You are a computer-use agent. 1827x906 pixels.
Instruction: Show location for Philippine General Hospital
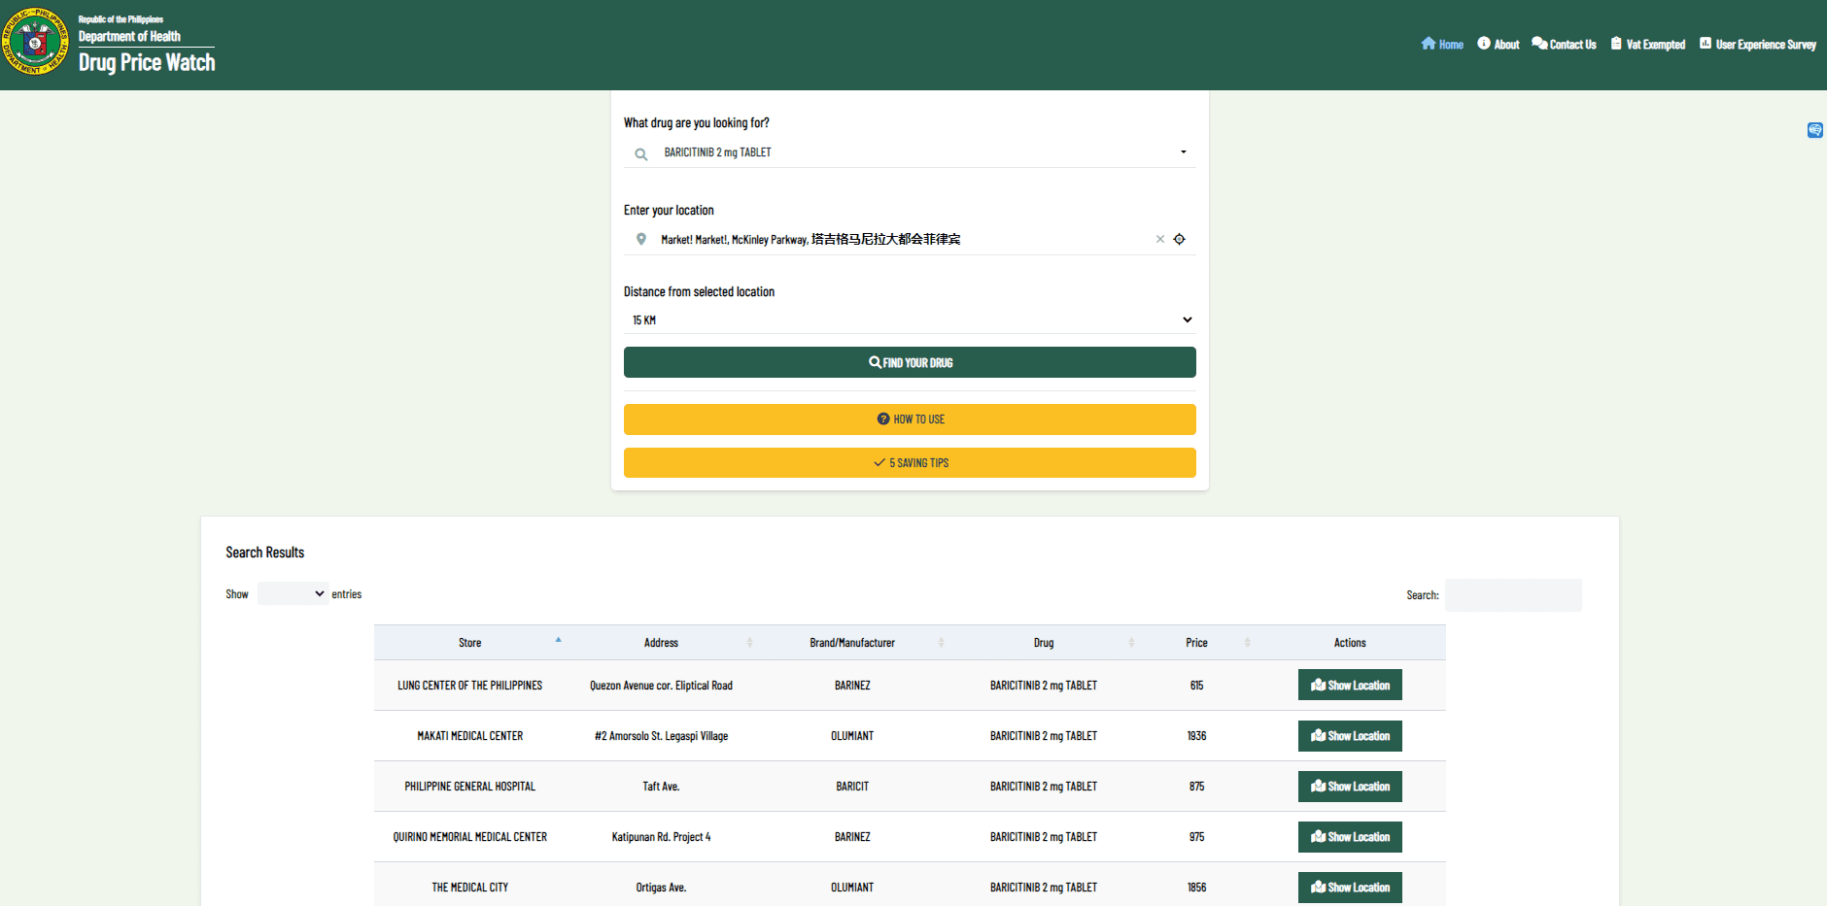pos(1350,787)
